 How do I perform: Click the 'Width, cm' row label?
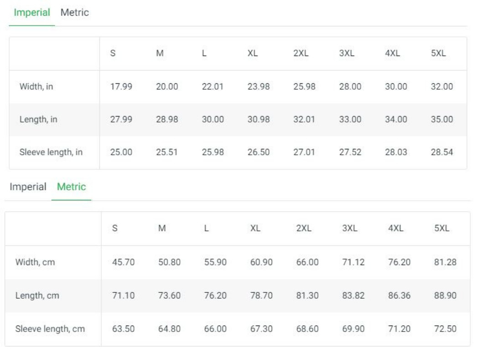click(x=35, y=262)
